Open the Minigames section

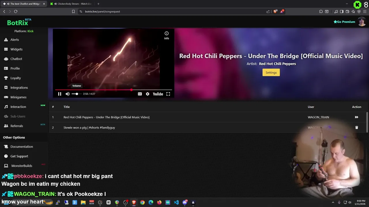point(18,97)
